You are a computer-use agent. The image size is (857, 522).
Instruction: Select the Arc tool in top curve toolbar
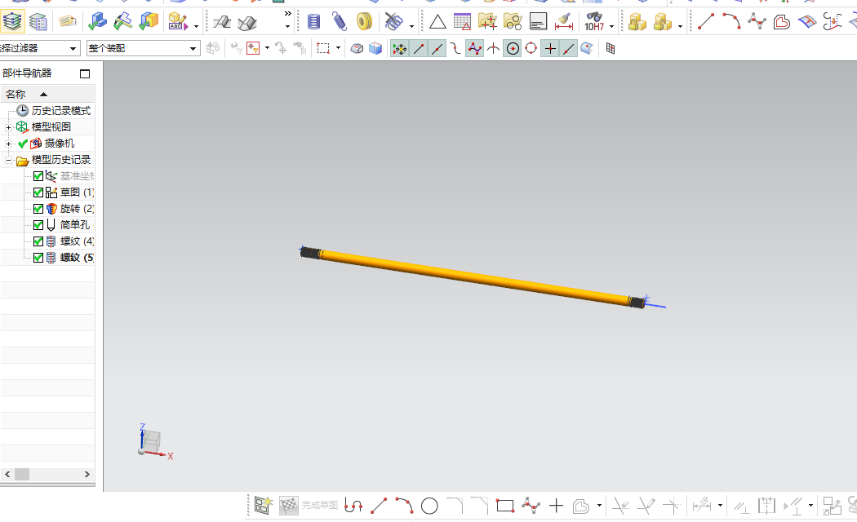click(731, 22)
